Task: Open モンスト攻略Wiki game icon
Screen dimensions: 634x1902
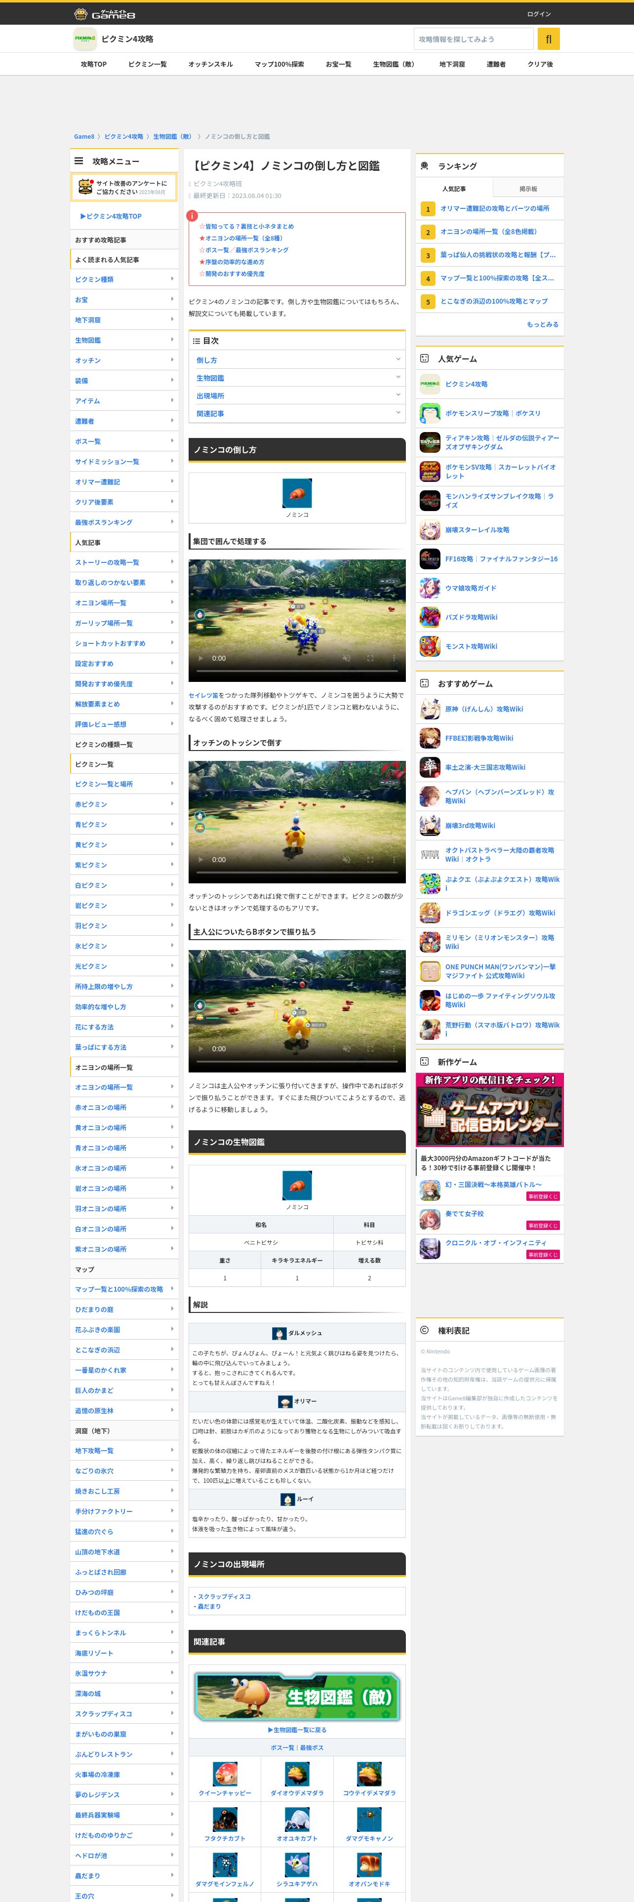Action: [x=430, y=646]
